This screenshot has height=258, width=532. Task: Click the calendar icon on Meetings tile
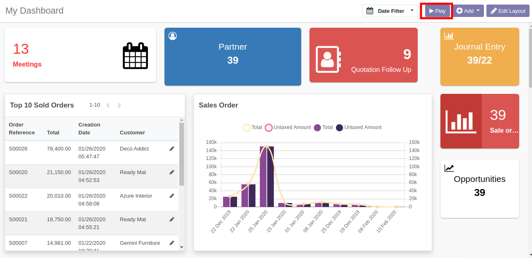click(x=135, y=56)
